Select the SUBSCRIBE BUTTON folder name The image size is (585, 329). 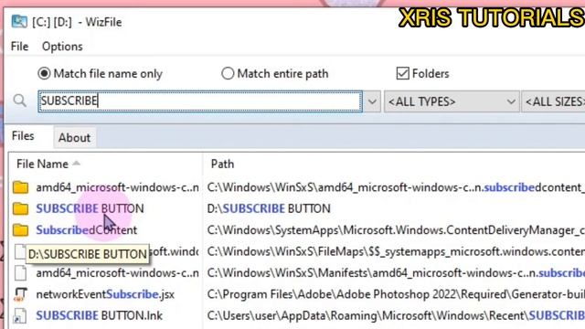pyautogui.click(x=90, y=208)
